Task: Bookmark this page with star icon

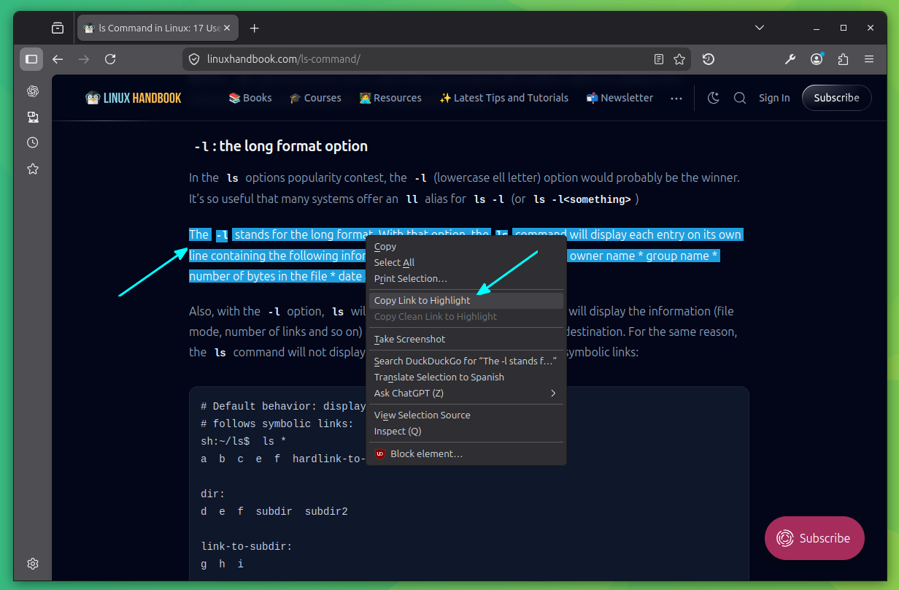Action: pyautogui.click(x=679, y=59)
